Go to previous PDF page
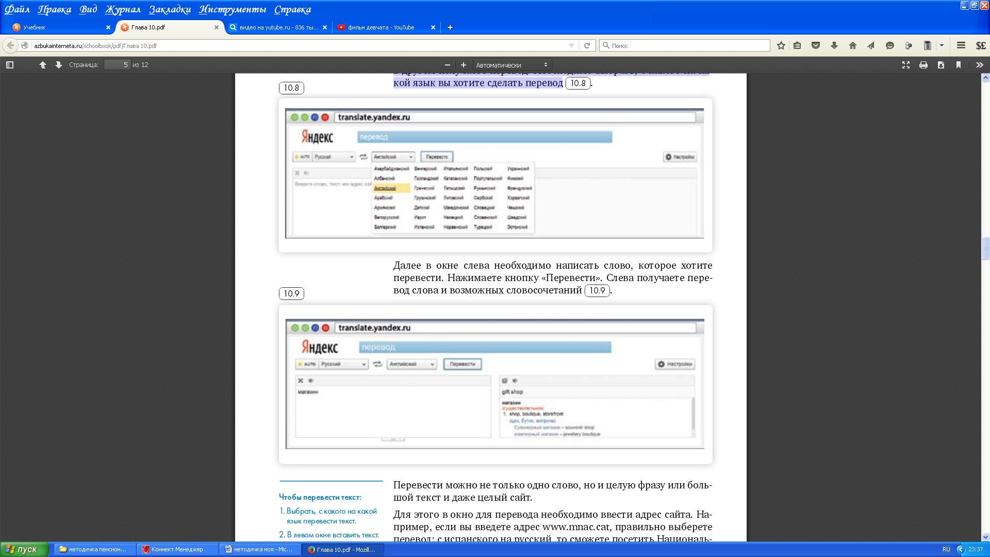This screenshot has height=557, width=990. point(43,65)
